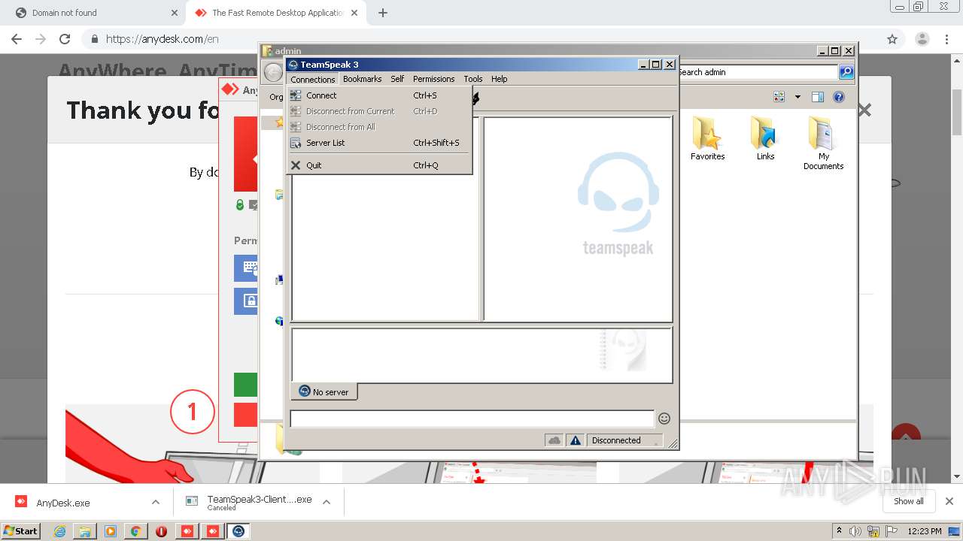Toggle preview pane icon in explorer
The height and width of the screenshot is (541, 963).
818,97
